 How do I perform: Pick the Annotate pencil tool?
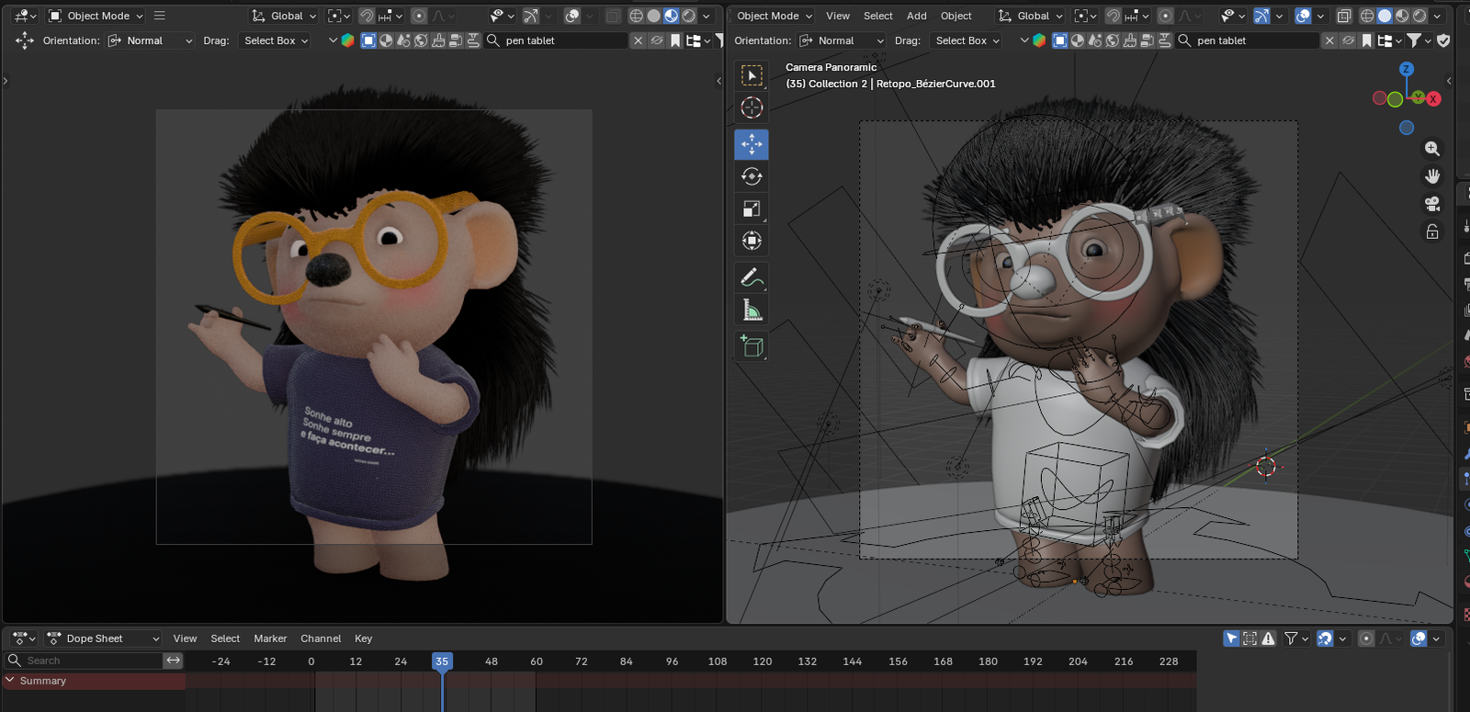[750, 277]
